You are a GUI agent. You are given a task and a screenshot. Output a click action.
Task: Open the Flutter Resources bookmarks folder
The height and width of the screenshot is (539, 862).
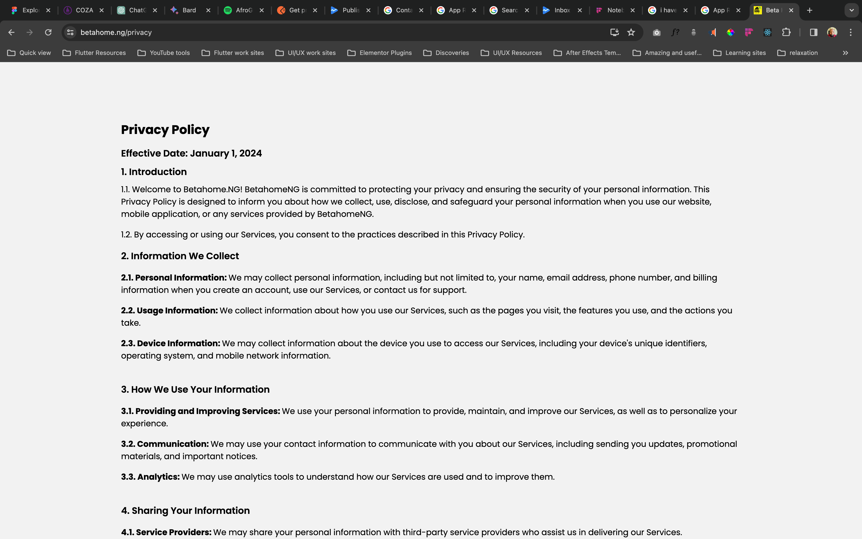pyautogui.click(x=94, y=53)
